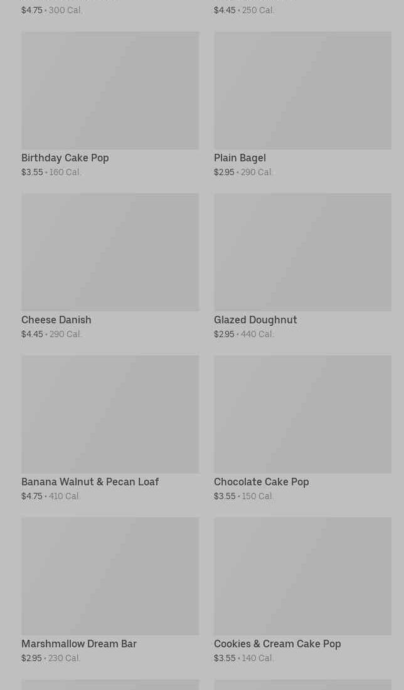Screen dimensions: 404x690
Task: Select the Marshmallow Dream Bar image
Action: pos(110,576)
